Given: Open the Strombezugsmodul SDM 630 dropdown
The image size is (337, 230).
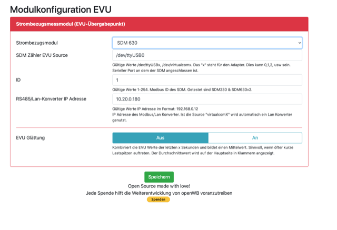Looking at the screenshot, I should tap(207, 43).
